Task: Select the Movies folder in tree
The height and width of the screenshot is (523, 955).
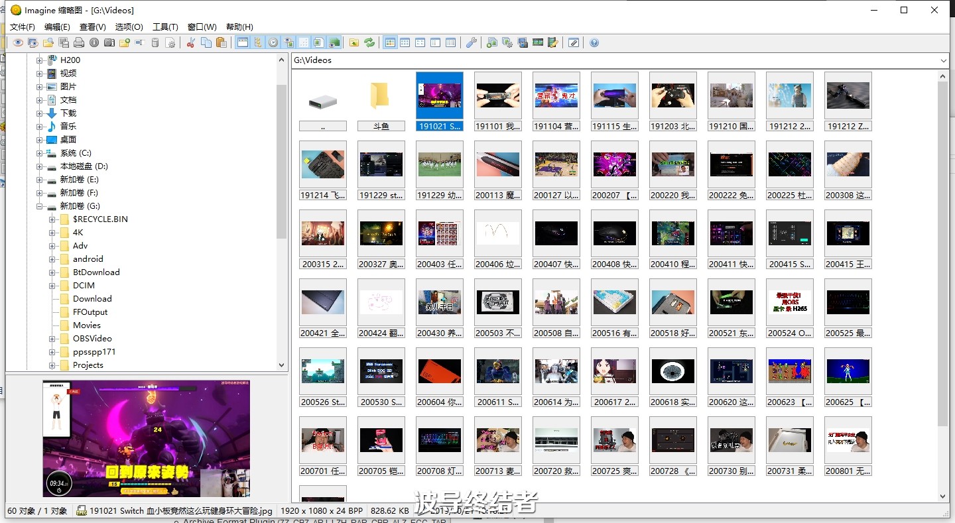Action: (87, 325)
